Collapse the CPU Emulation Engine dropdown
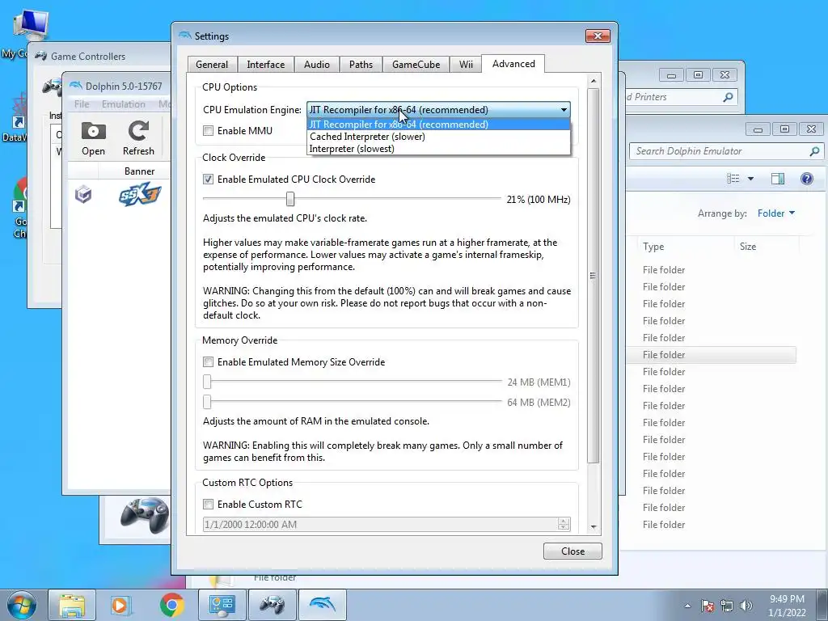828x621 pixels. coord(564,110)
